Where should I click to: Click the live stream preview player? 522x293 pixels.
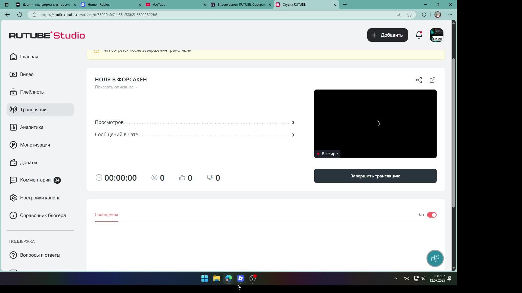click(375, 123)
